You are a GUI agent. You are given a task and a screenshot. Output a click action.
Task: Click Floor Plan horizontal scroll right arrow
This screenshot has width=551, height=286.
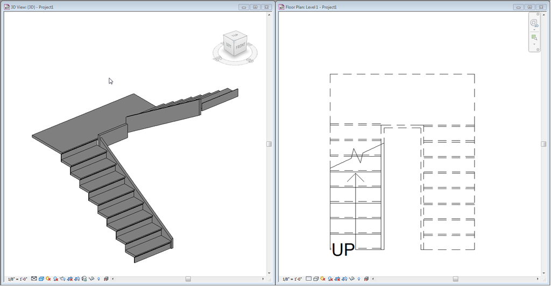[538, 279]
